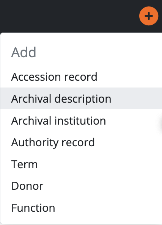Click the dark navigation bar area
162x225 pixels.
point(69,16)
